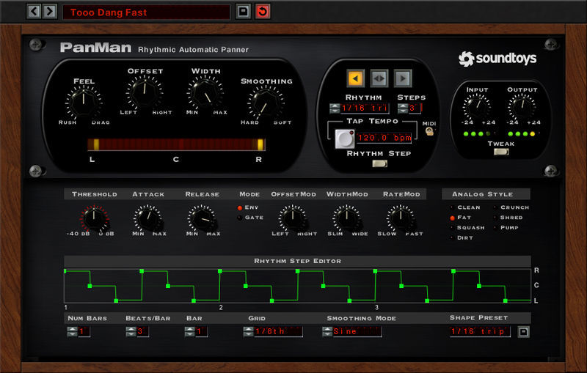Click the red undo/revert preset icon
This screenshot has height=373, width=587.
click(263, 12)
